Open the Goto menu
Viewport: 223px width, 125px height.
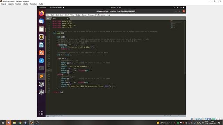pyautogui.click(x=78, y=15)
